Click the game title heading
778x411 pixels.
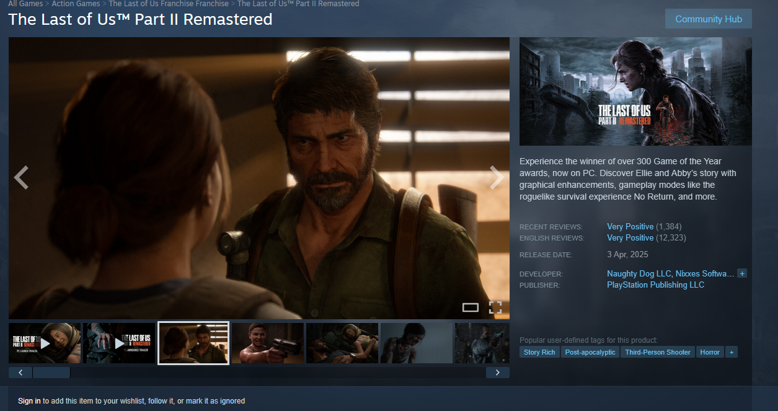click(x=140, y=19)
